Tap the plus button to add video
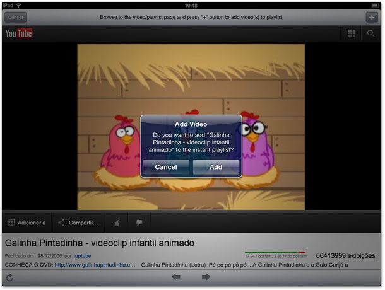Screen dimensions: 385x290 372,18
